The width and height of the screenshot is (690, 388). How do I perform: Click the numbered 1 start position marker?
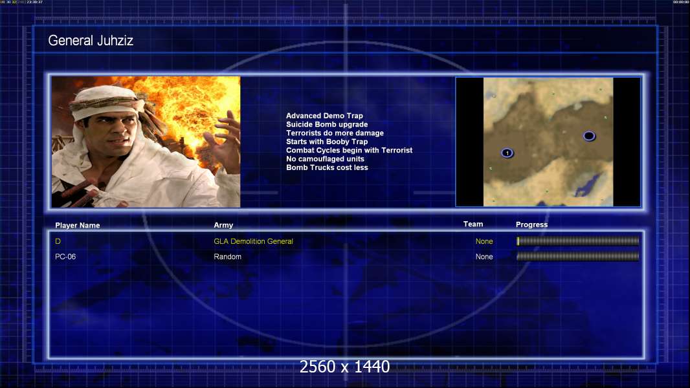coord(507,153)
